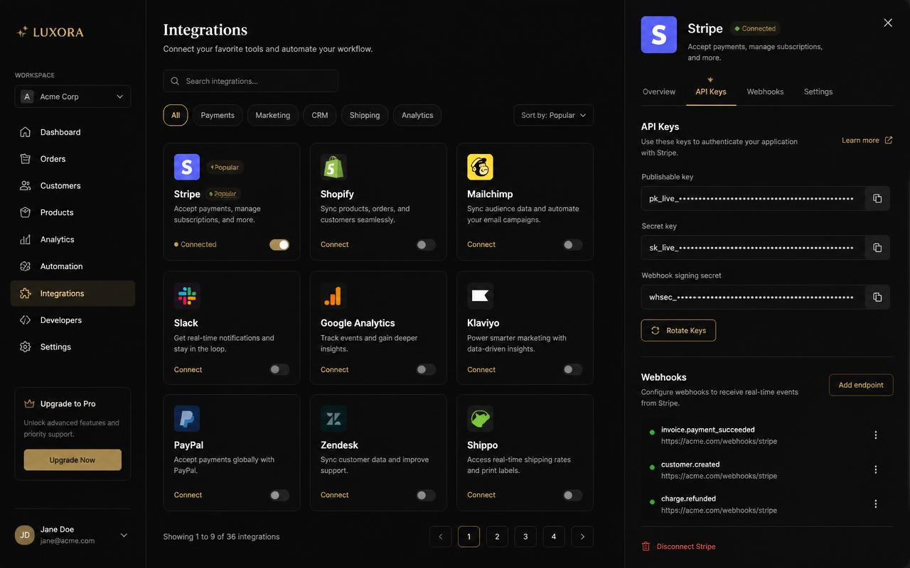Go to integrations page 2
This screenshot has width=910, height=568.
click(497, 537)
